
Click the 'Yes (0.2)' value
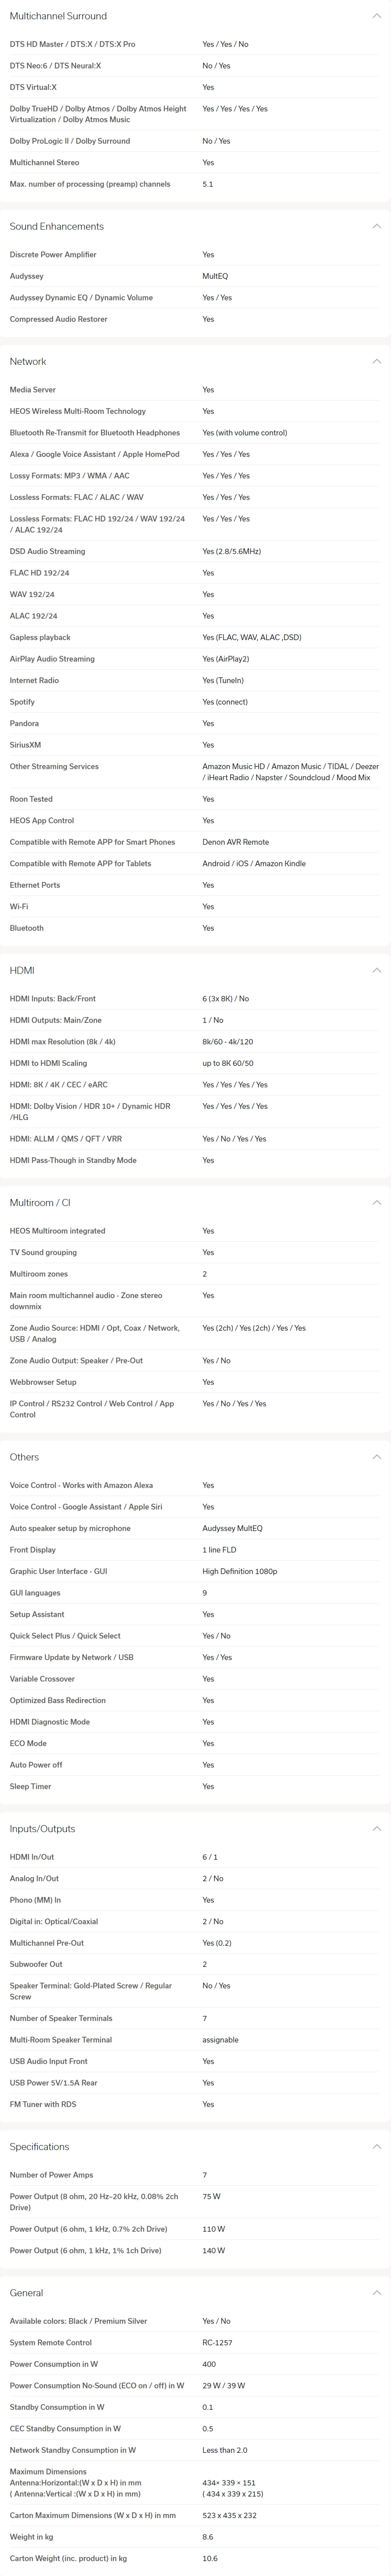(x=217, y=1943)
